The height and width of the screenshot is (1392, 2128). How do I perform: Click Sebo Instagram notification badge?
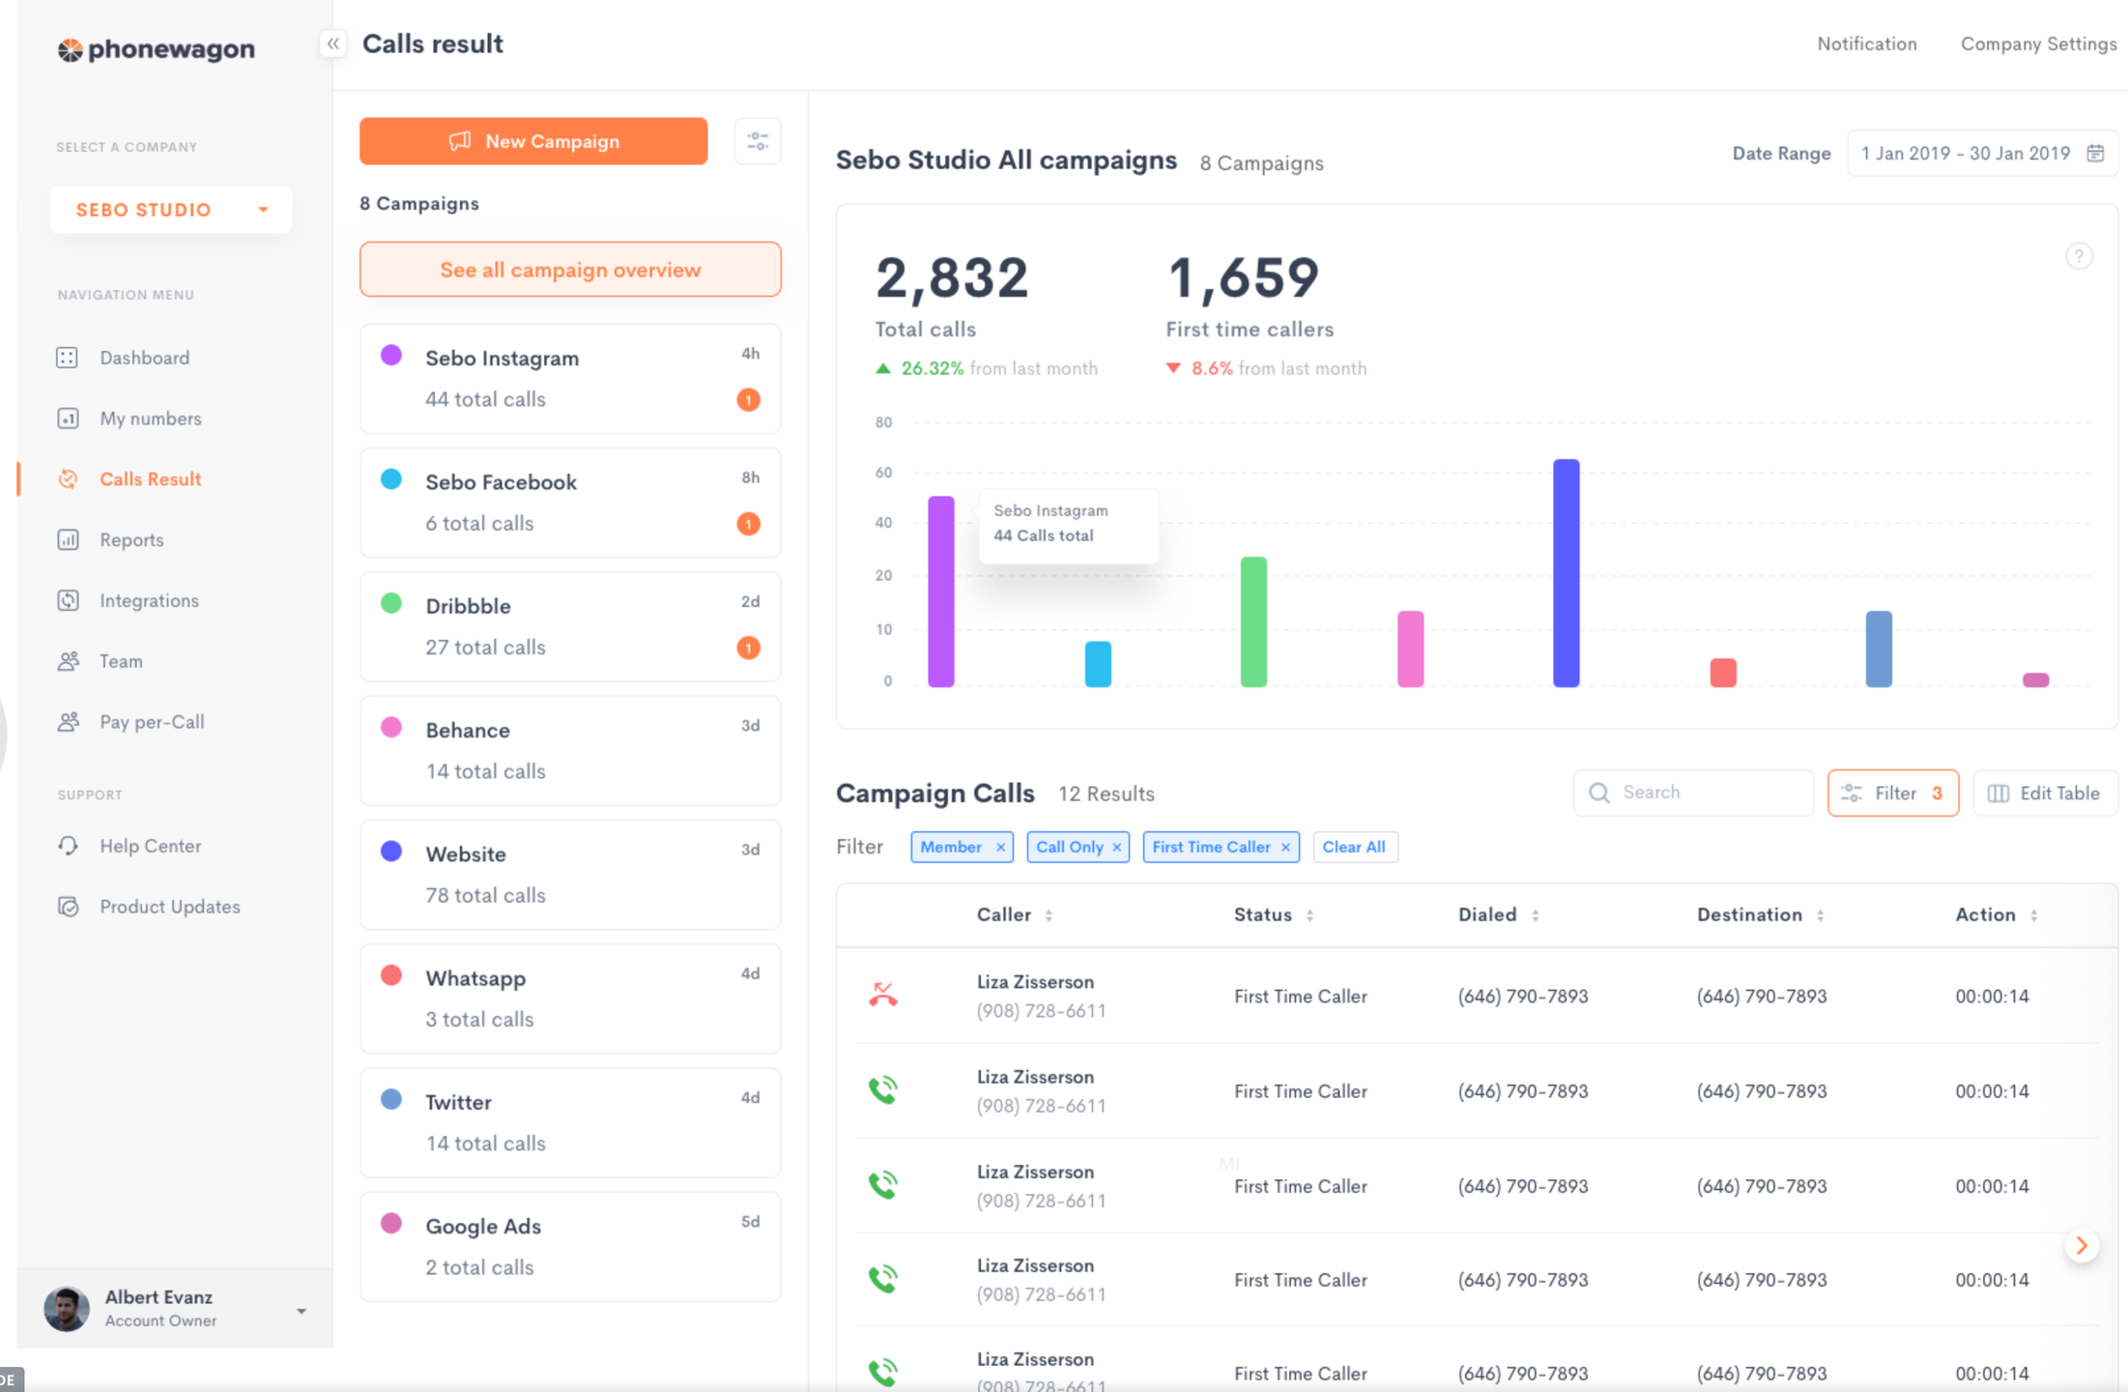[x=748, y=399]
